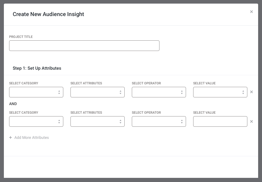
Task: Expand the second row Select Category dropdown
Action: 36,121
